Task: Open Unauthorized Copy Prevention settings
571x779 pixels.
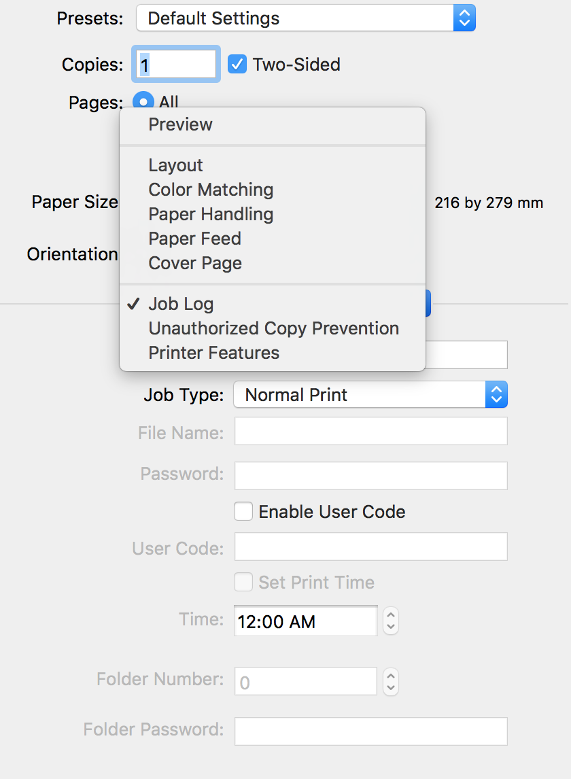Action: (273, 328)
